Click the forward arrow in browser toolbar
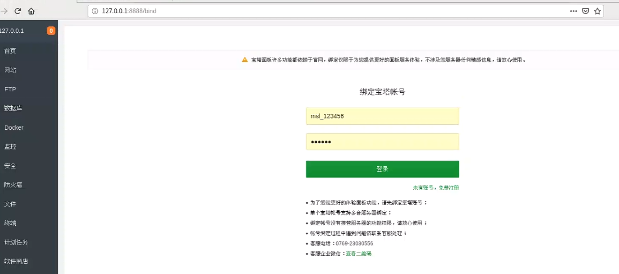This screenshot has height=274, width=619. tap(4, 11)
